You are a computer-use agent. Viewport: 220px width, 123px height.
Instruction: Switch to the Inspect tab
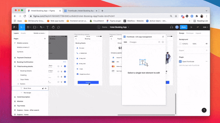tap(198, 33)
